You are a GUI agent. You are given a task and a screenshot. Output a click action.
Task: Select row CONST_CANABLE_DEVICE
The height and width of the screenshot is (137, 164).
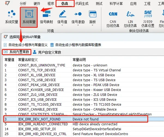[83, 109]
